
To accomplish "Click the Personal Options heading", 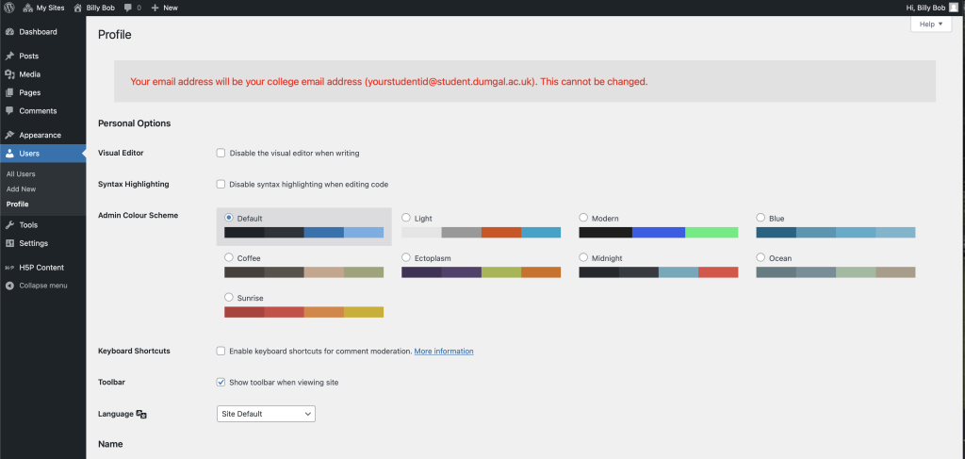I will click(x=134, y=123).
